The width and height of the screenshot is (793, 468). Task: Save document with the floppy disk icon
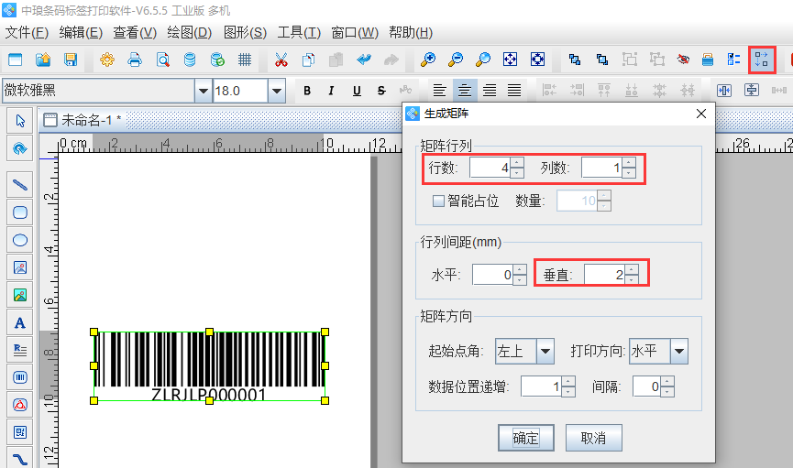point(71,60)
